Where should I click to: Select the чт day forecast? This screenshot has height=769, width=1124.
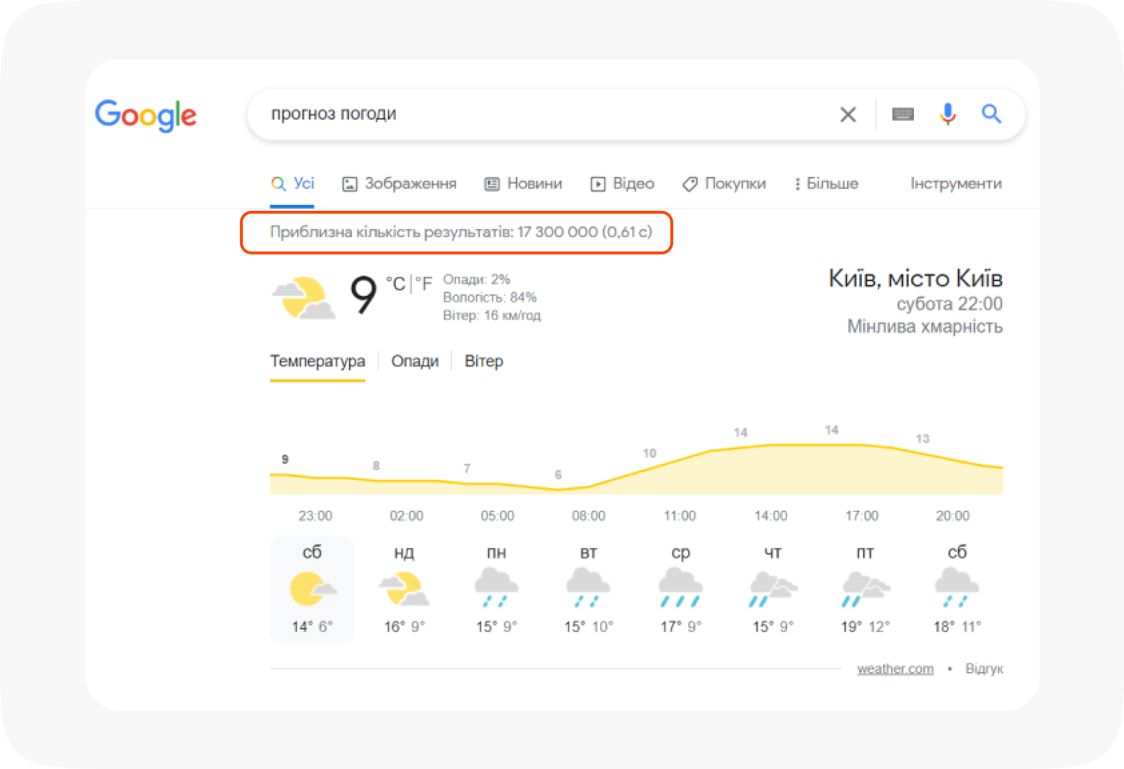(773, 589)
